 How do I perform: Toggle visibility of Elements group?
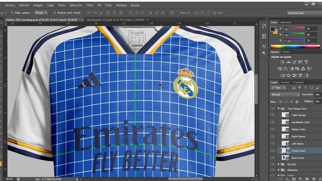tap(273, 170)
